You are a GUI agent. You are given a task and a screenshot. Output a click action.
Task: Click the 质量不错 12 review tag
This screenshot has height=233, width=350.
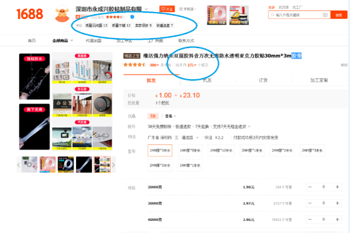tap(121, 25)
